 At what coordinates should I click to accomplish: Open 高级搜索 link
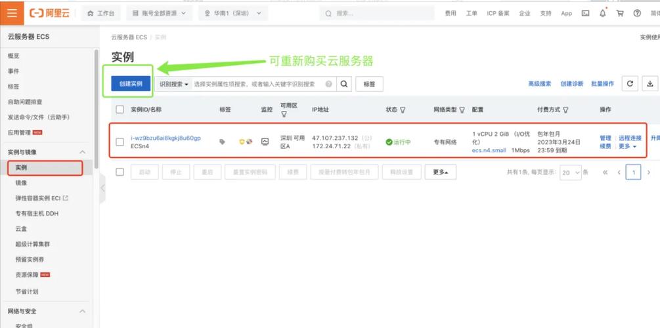[540, 84]
